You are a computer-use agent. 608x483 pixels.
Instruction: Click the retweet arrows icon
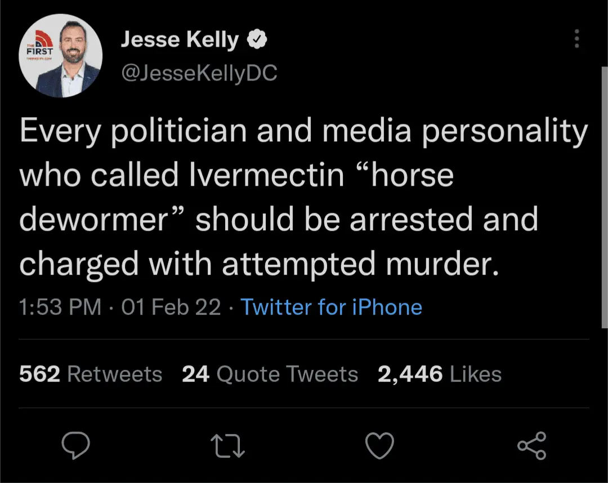pos(227,445)
